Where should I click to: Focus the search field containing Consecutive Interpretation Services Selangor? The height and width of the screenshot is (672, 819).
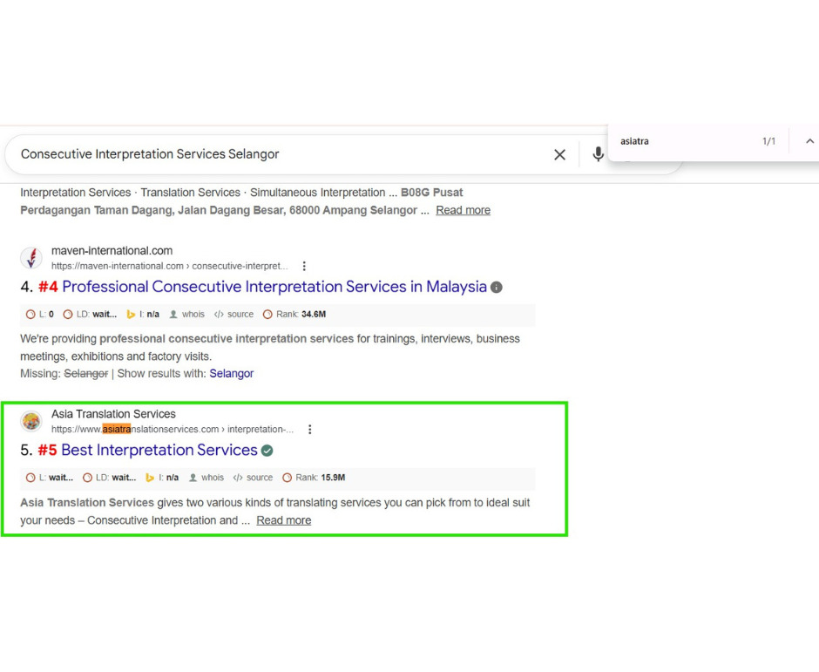click(282, 154)
